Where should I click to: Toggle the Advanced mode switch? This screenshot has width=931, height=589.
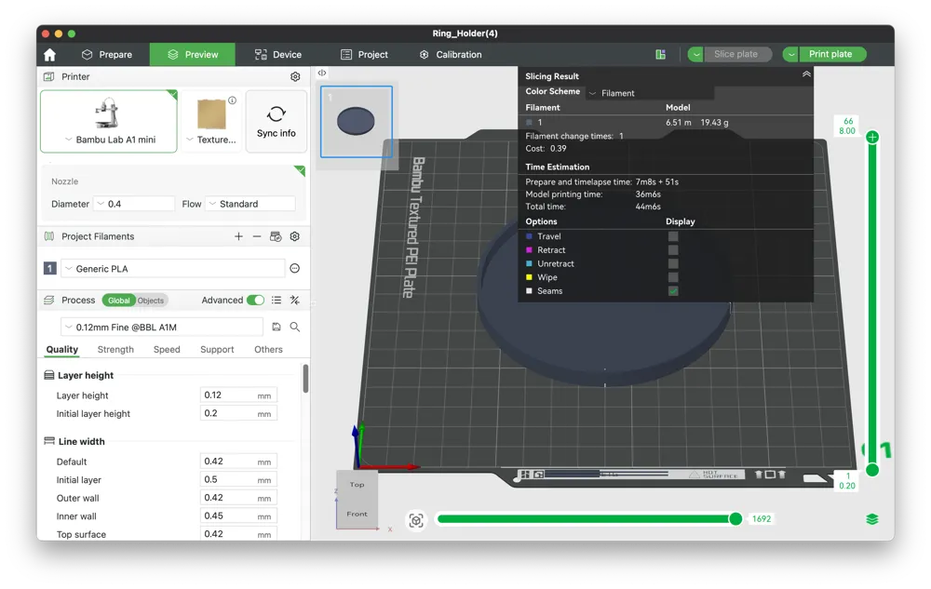(255, 301)
